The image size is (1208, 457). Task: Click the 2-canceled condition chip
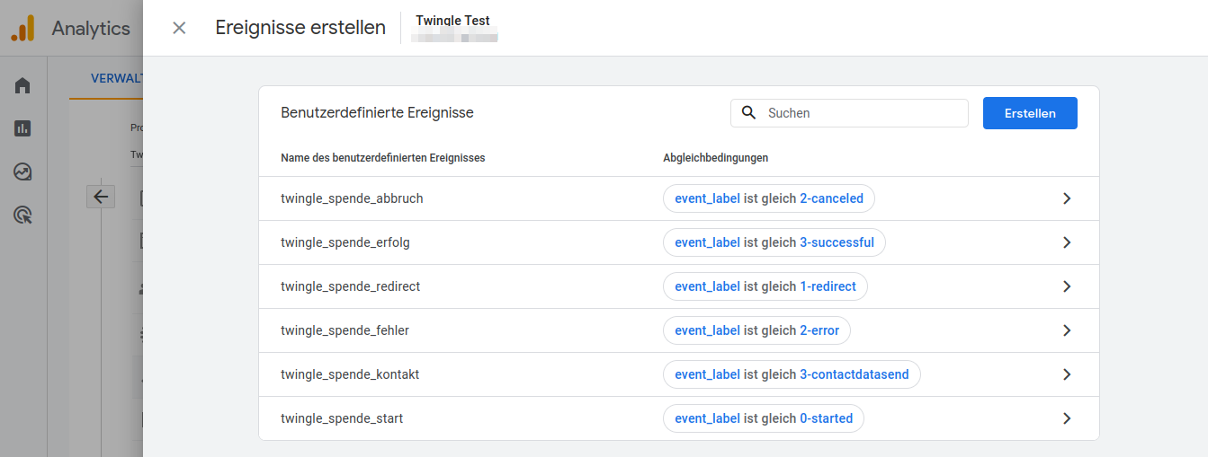pos(769,198)
